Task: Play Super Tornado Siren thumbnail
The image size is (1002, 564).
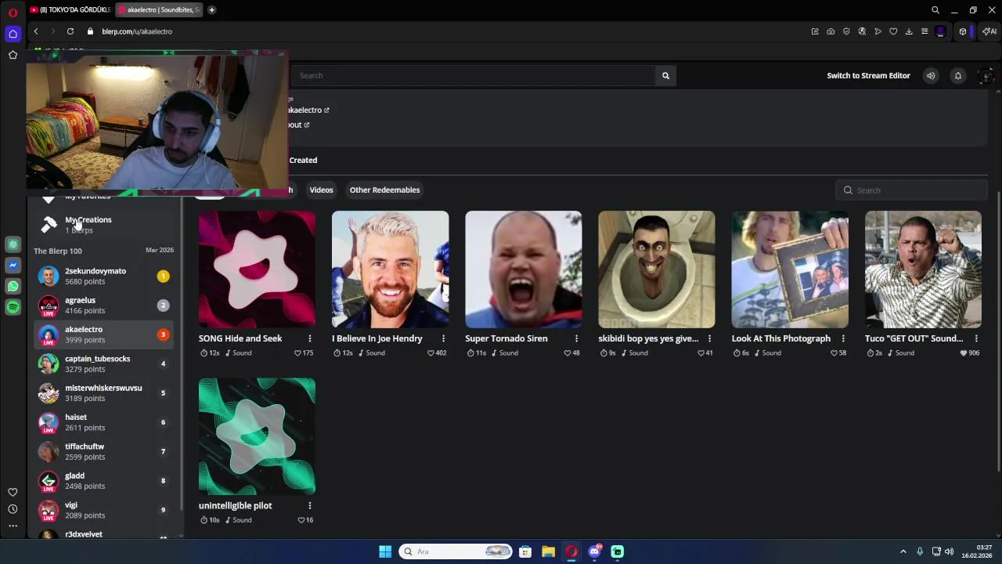Action: point(523,269)
